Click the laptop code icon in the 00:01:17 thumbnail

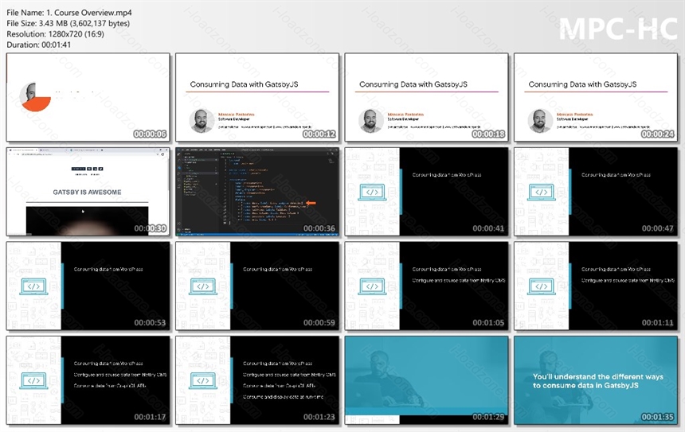33,381
